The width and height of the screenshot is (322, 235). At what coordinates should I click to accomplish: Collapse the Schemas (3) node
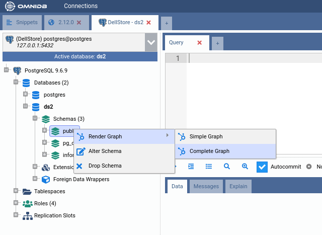(35, 118)
